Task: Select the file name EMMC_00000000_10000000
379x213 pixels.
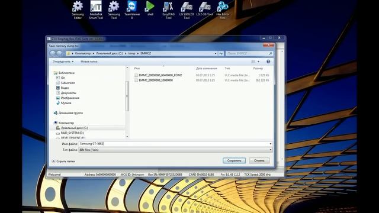Action: pyautogui.click(x=156, y=80)
